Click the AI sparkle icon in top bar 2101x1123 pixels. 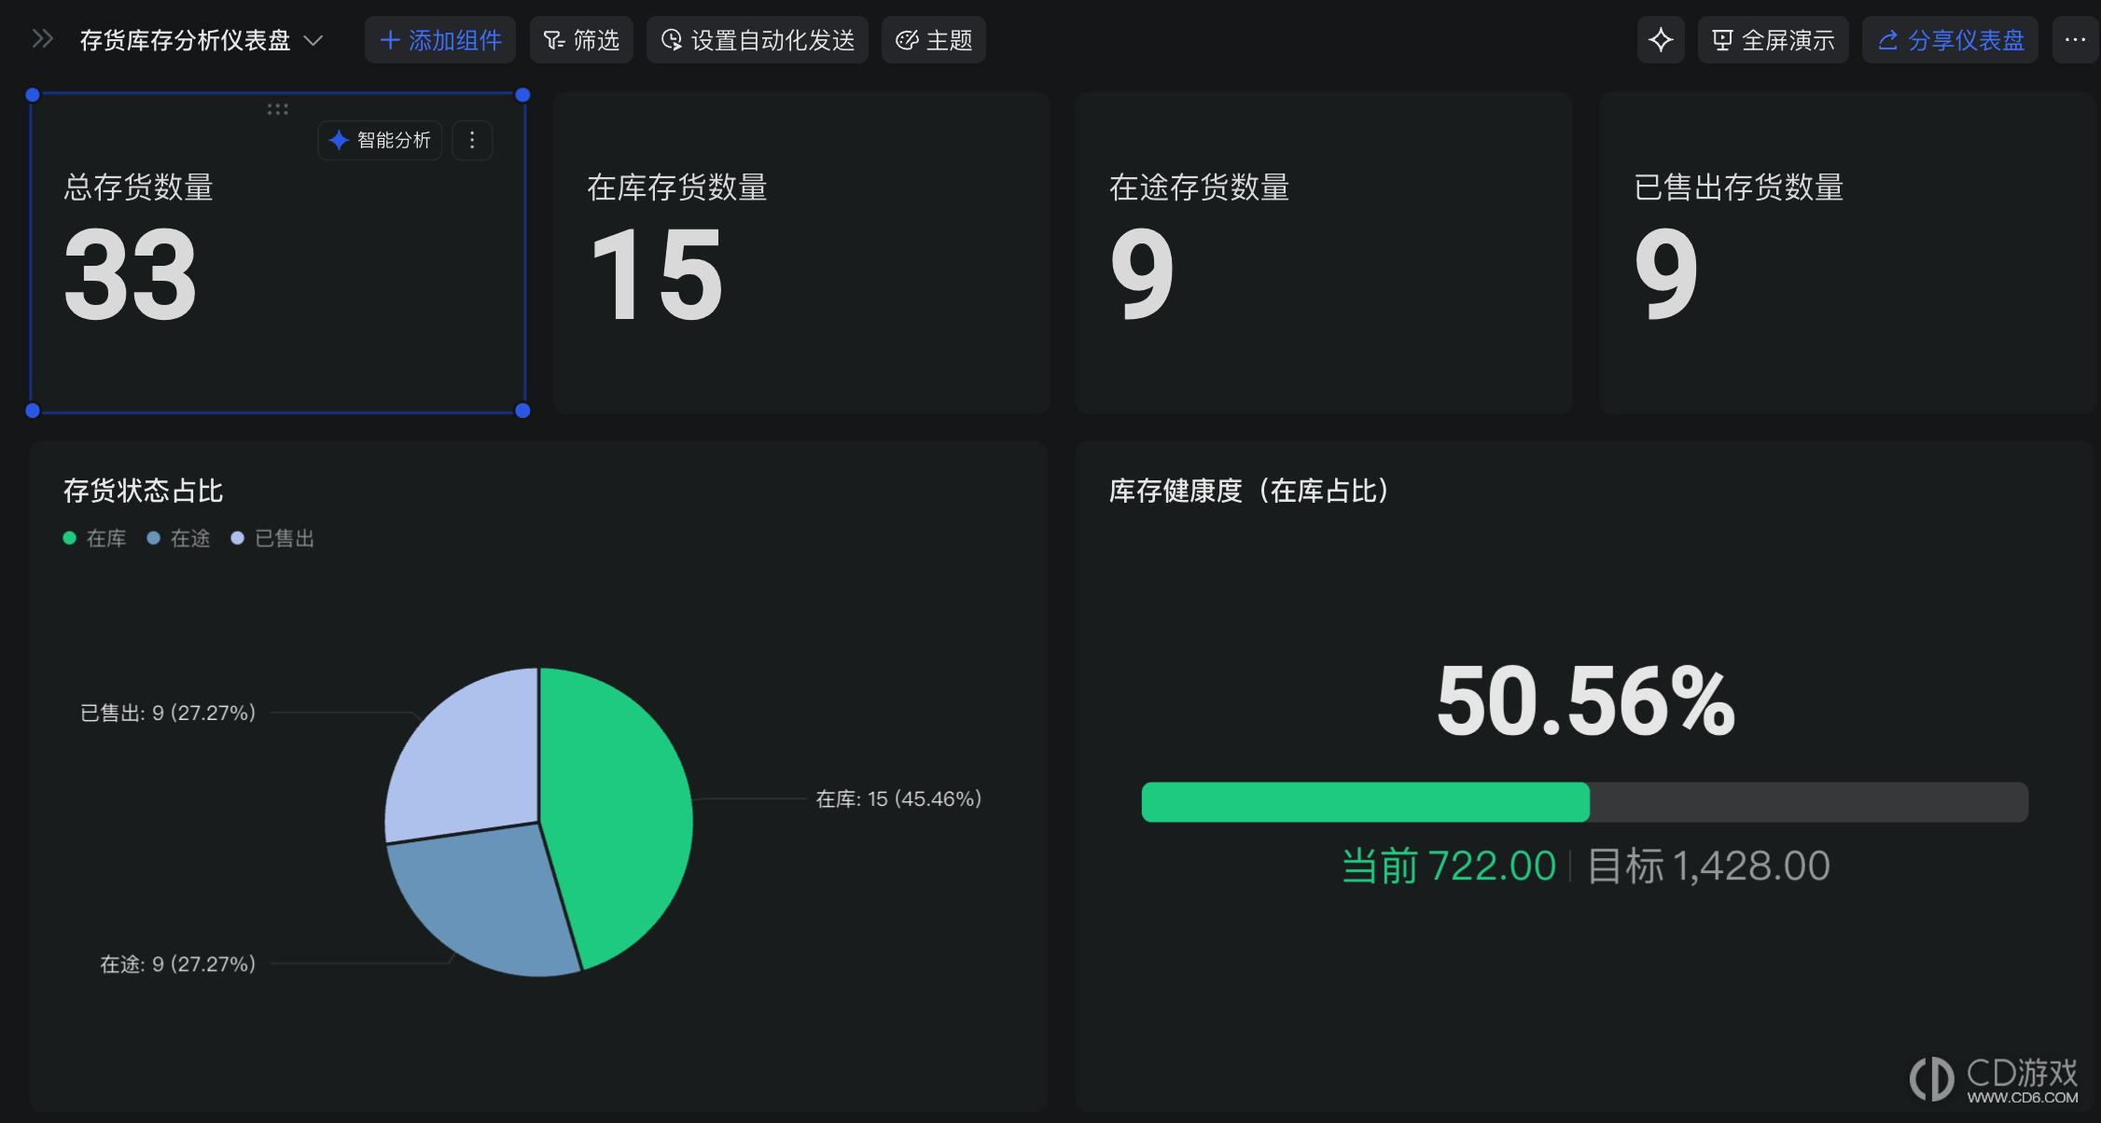[1661, 40]
